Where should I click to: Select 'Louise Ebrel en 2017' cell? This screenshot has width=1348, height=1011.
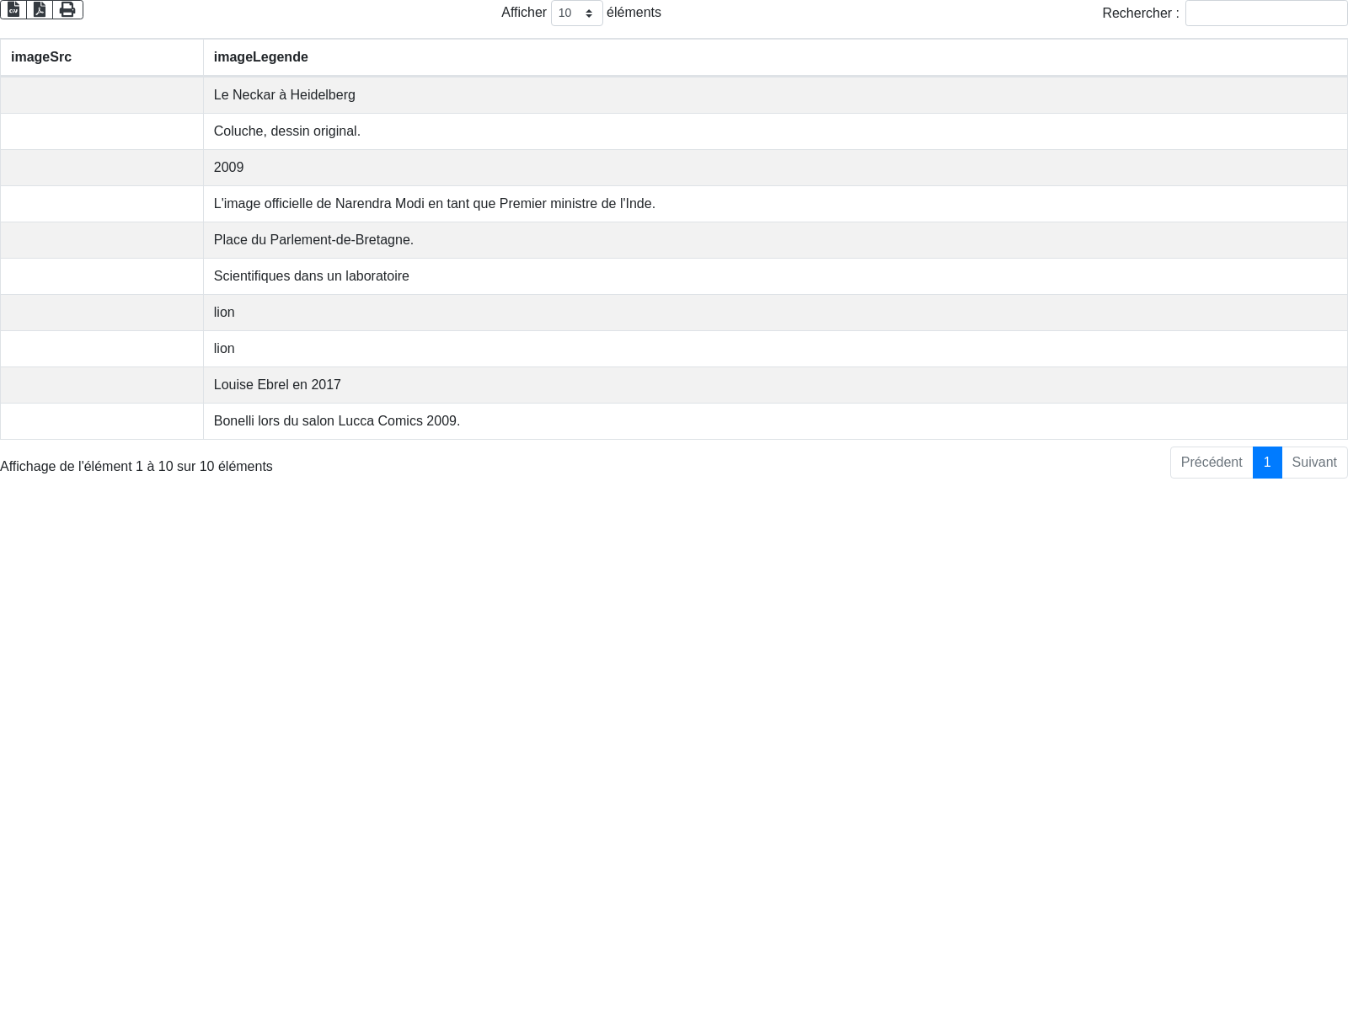(775, 385)
